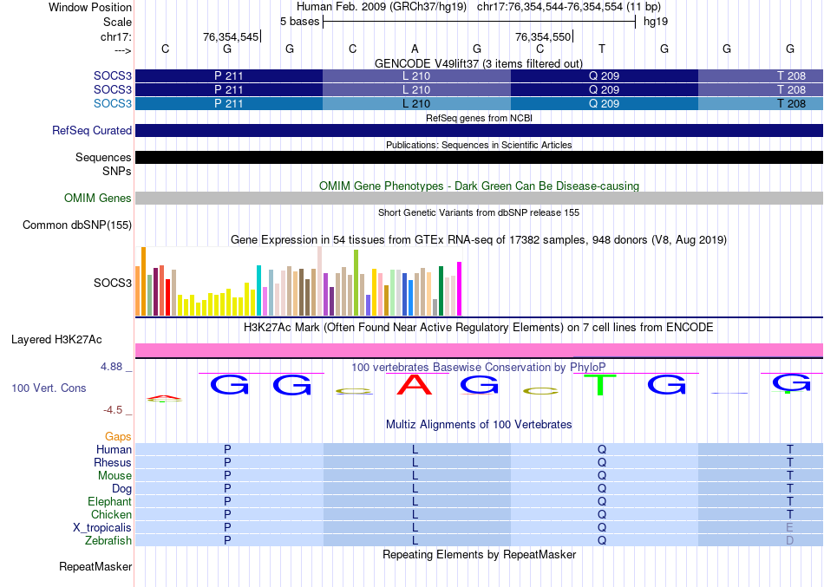The width and height of the screenshot is (824, 587).
Task: Select the 'Scale' label on the left
Action: click(117, 22)
